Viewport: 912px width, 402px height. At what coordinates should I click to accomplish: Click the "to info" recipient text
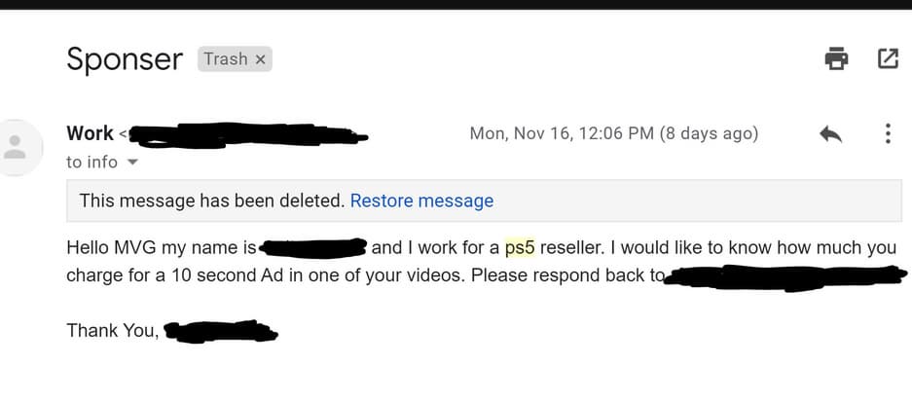pyautogui.click(x=91, y=163)
